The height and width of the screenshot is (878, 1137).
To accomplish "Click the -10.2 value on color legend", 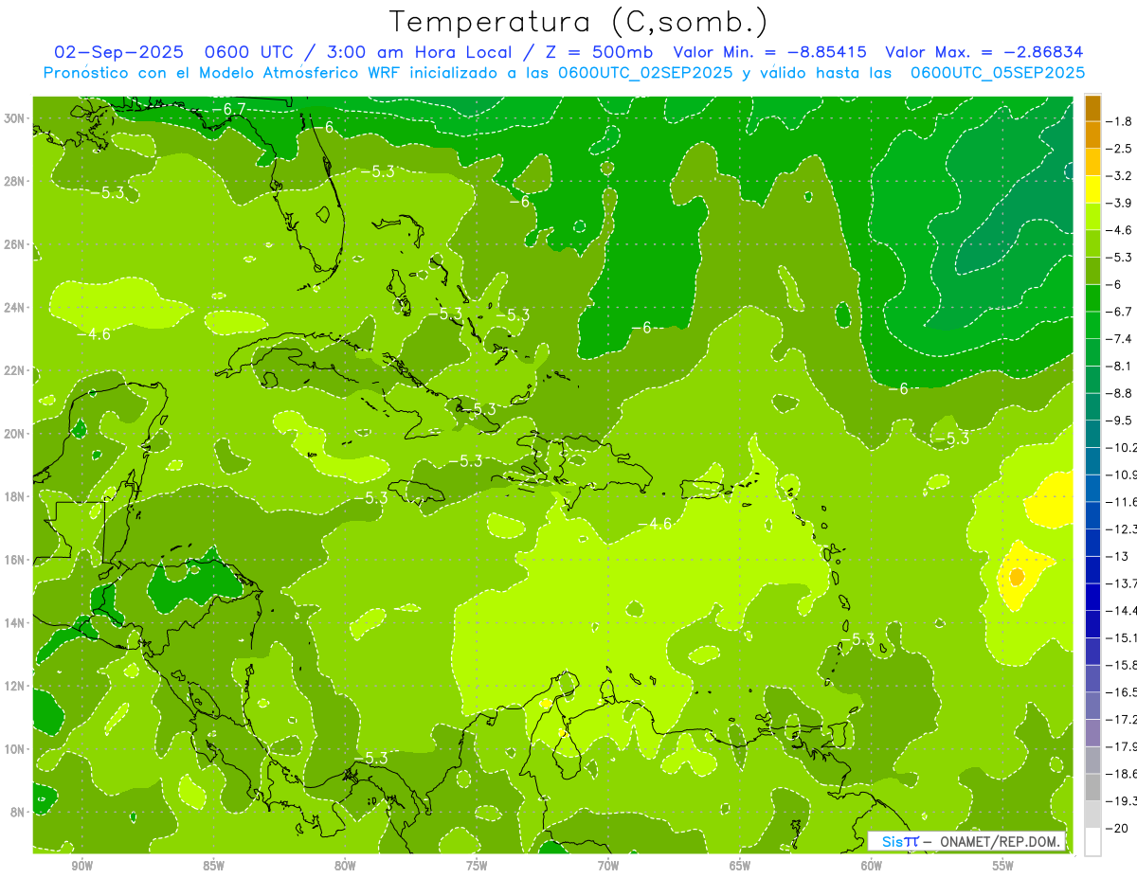I will [x=1122, y=448].
